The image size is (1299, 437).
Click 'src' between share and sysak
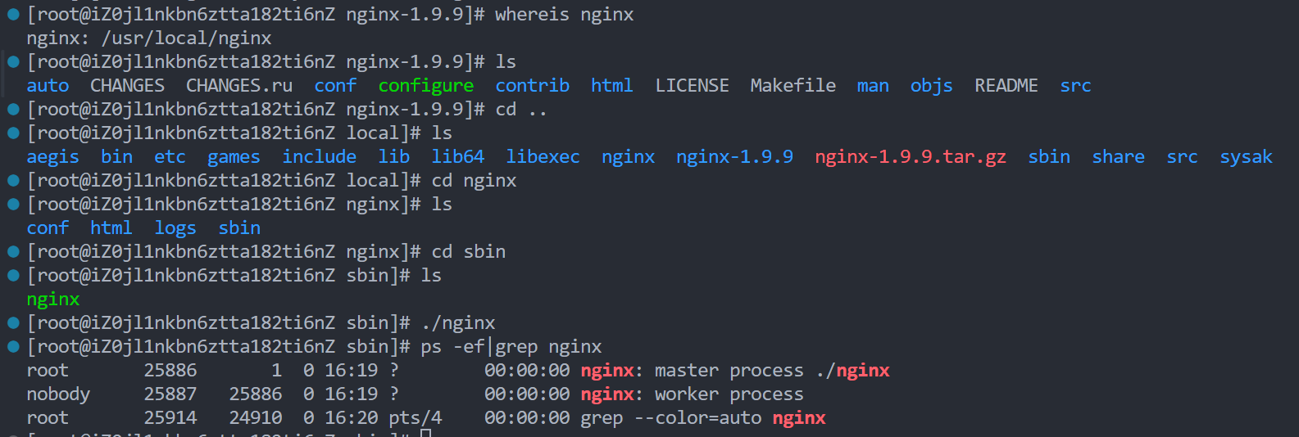1182,157
